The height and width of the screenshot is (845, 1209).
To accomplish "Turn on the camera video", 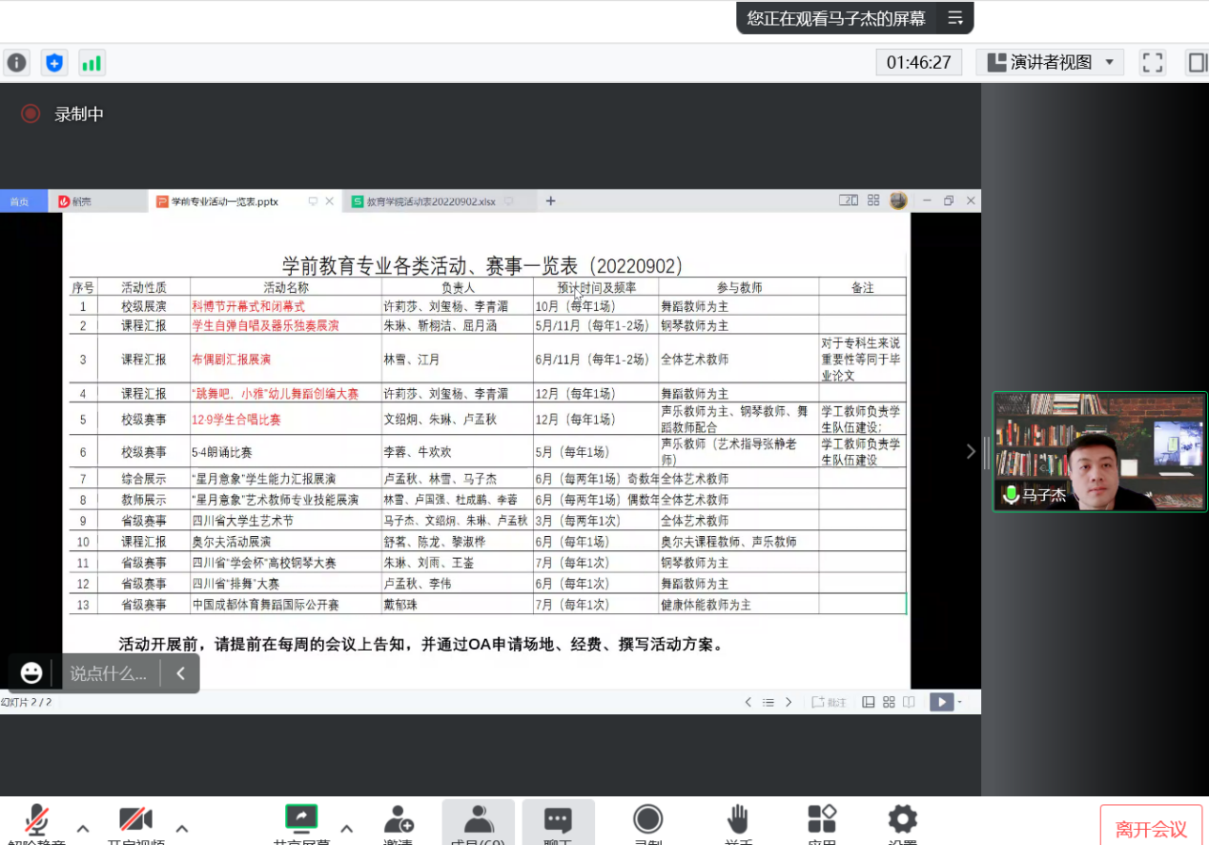I will point(135,819).
